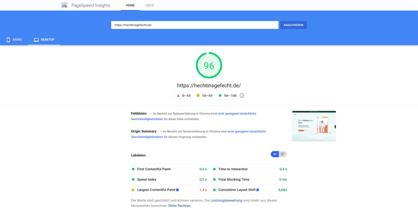Click the desktop laptop icon
Screen dimensions: 418x211
(36, 40)
